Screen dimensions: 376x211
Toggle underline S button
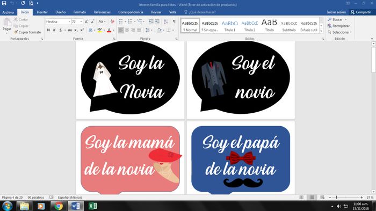coord(60,30)
